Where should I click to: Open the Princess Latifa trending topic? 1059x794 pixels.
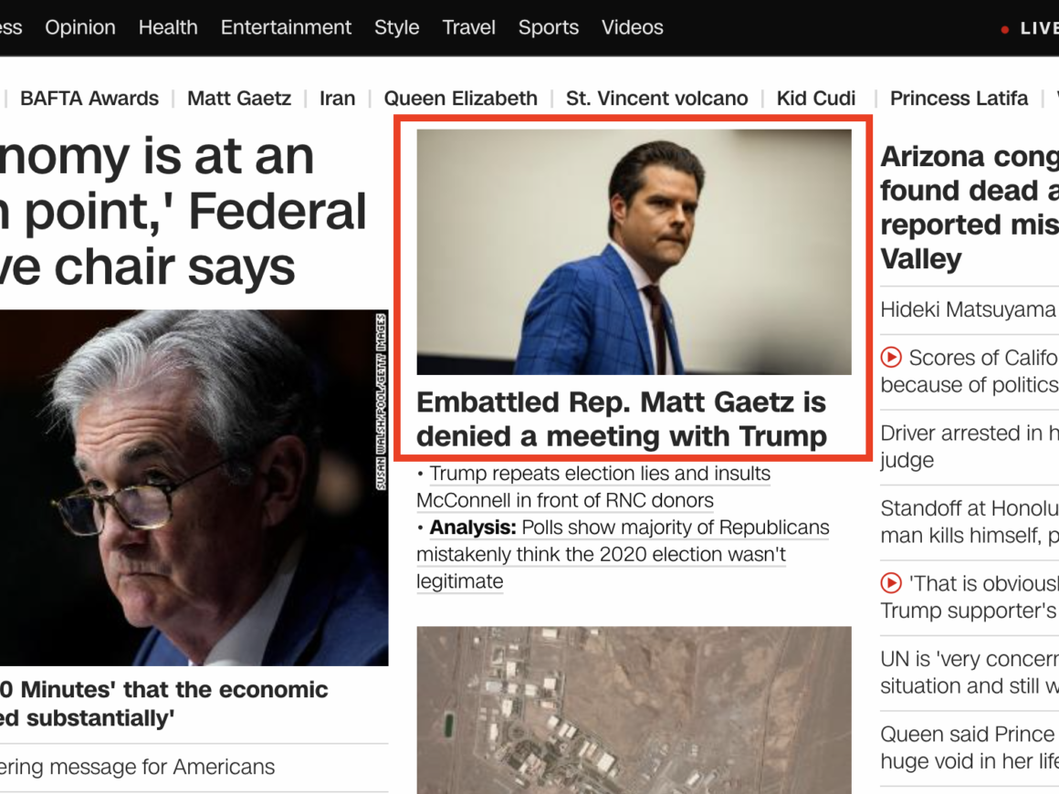pos(959,99)
